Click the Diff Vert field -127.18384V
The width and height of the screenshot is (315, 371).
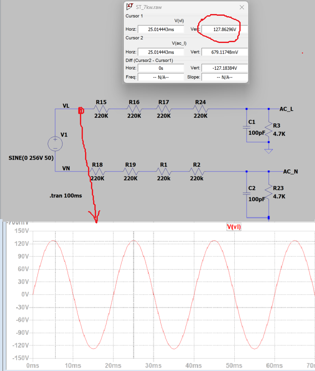tap(224, 68)
